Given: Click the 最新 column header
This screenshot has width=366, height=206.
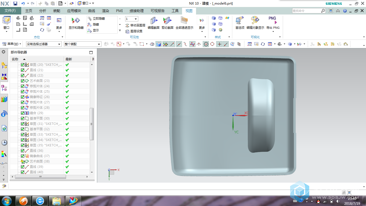Looking at the screenshot, I should point(78,59).
